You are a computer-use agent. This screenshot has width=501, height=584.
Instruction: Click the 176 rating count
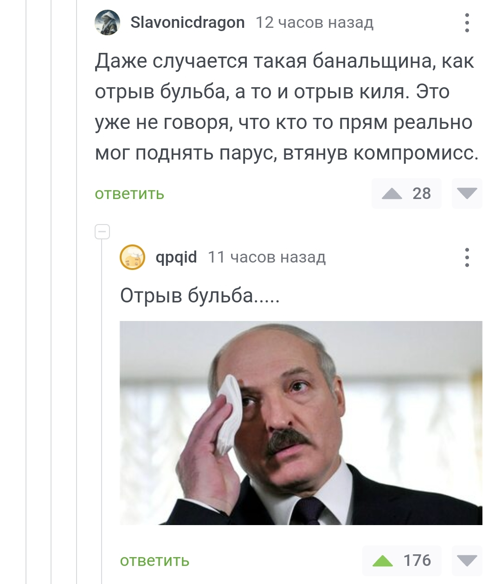click(x=417, y=561)
